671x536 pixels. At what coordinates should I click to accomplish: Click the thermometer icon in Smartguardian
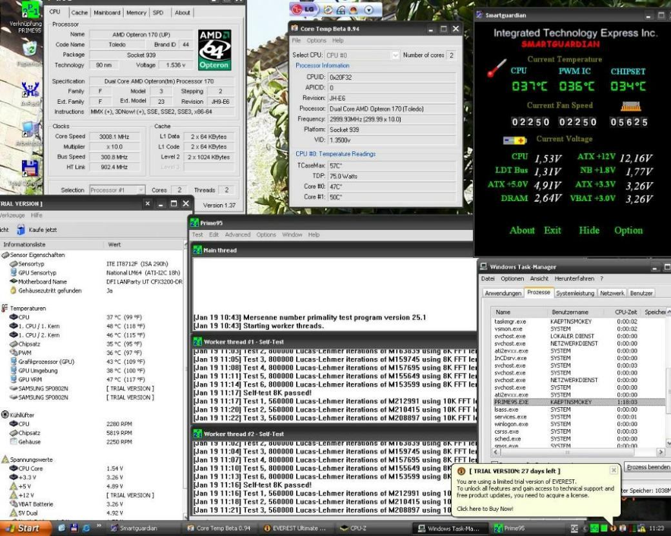[497, 68]
